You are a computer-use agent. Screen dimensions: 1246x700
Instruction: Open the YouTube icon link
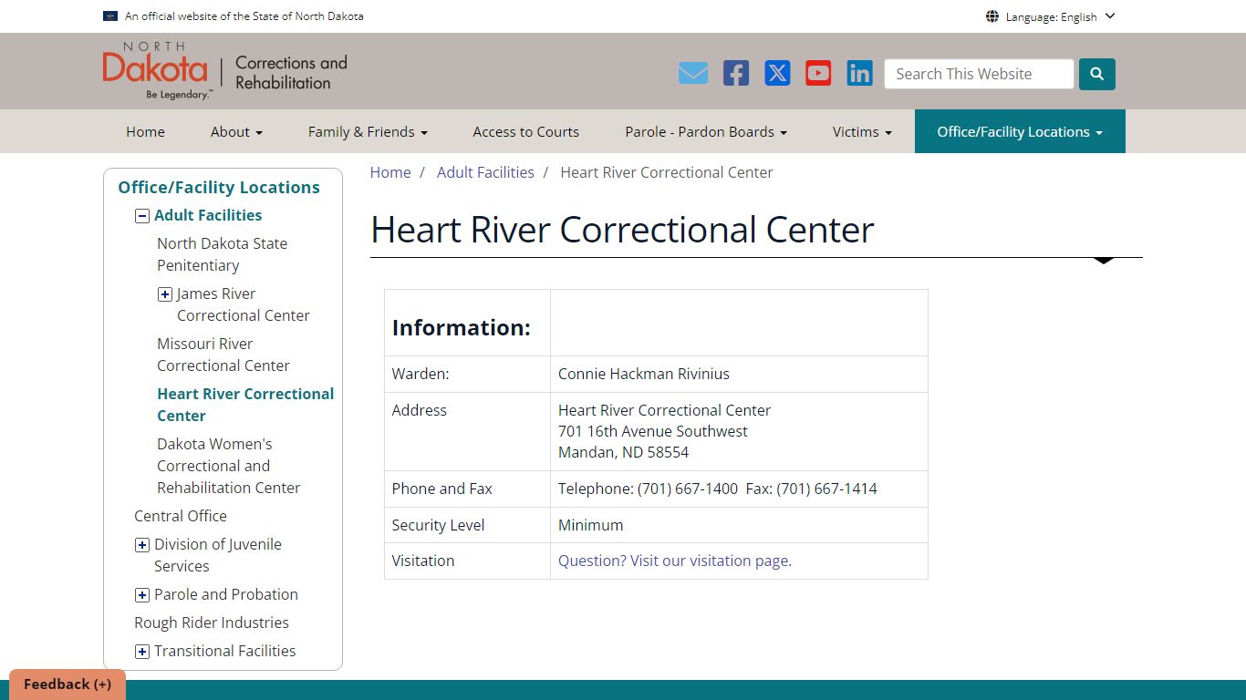(818, 74)
